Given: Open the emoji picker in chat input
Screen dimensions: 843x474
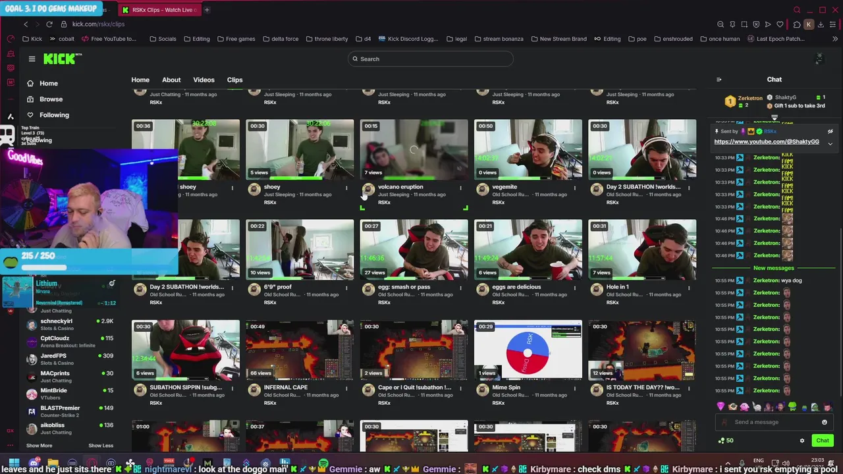Looking at the screenshot, I should point(825,422).
